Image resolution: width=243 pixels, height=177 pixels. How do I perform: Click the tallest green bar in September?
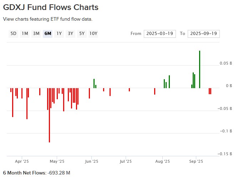tap(199, 69)
